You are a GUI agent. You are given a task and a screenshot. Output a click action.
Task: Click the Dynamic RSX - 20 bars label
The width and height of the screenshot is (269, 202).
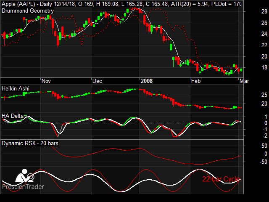[x=30, y=143]
